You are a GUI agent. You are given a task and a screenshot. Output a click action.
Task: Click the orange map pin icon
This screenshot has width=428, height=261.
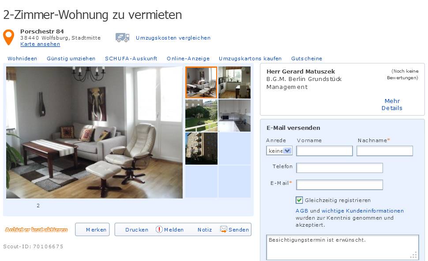coord(8,37)
